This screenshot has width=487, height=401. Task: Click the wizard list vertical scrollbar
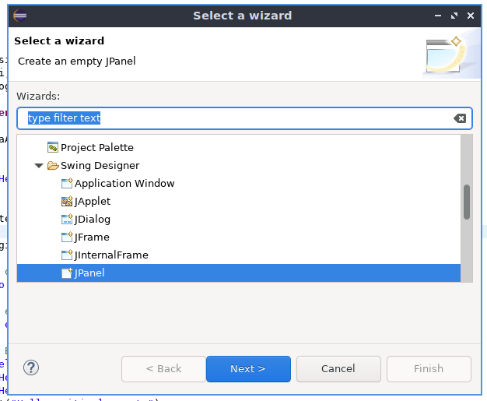tap(467, 202)
